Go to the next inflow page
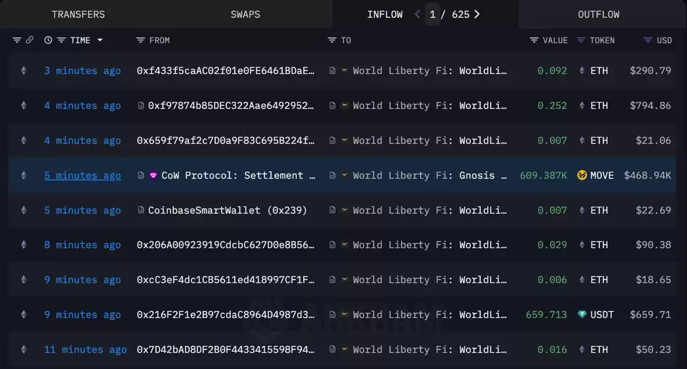 coord(477,14)
